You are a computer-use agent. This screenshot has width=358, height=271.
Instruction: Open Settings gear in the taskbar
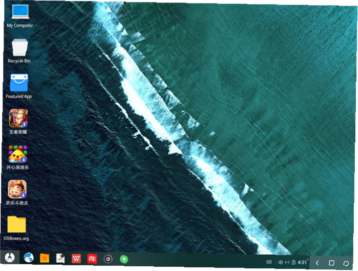pyautogui.click(x=108, y=259)
